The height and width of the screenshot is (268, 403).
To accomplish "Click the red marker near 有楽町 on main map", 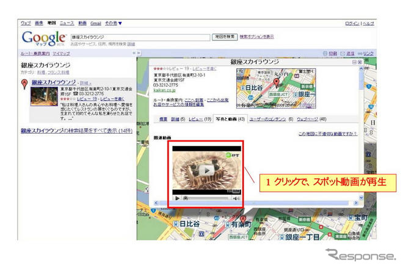I will click(x=243, y=219).
